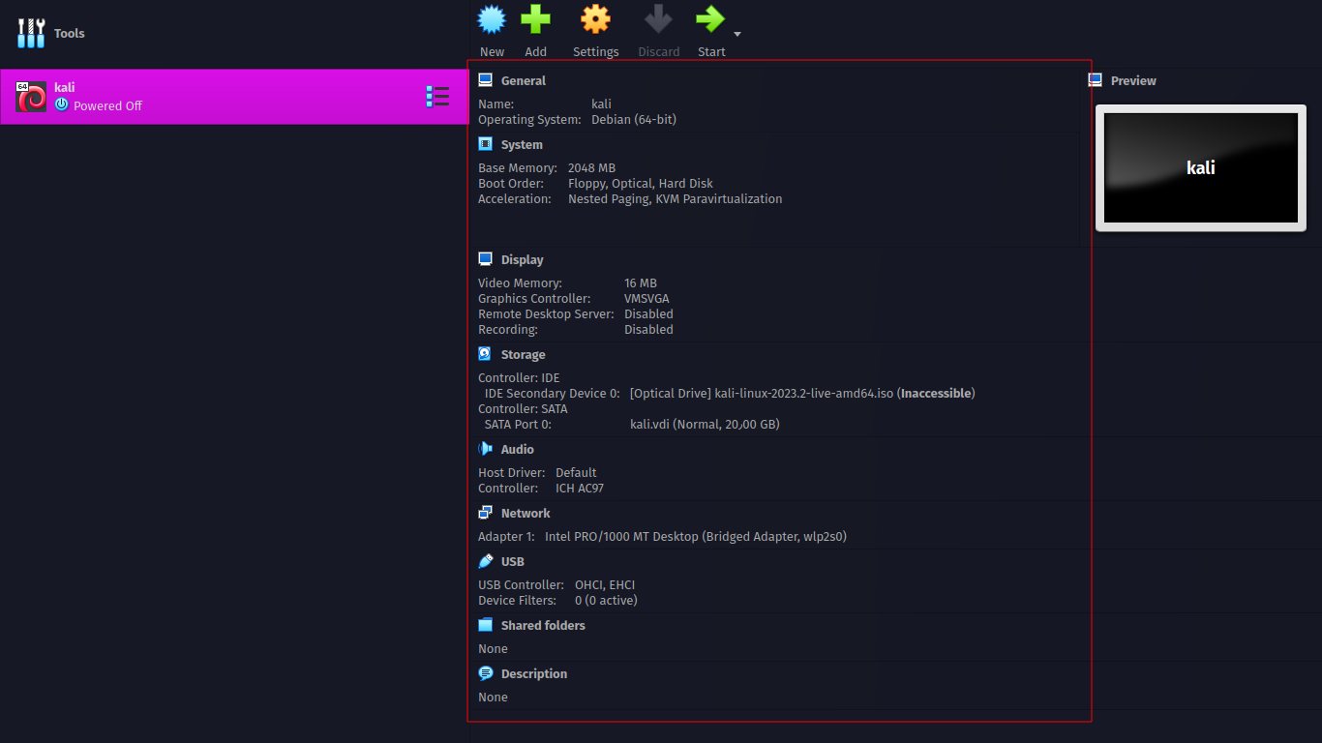Click the Host Driver Default value
1322x743 pixels.
point(576,473)
